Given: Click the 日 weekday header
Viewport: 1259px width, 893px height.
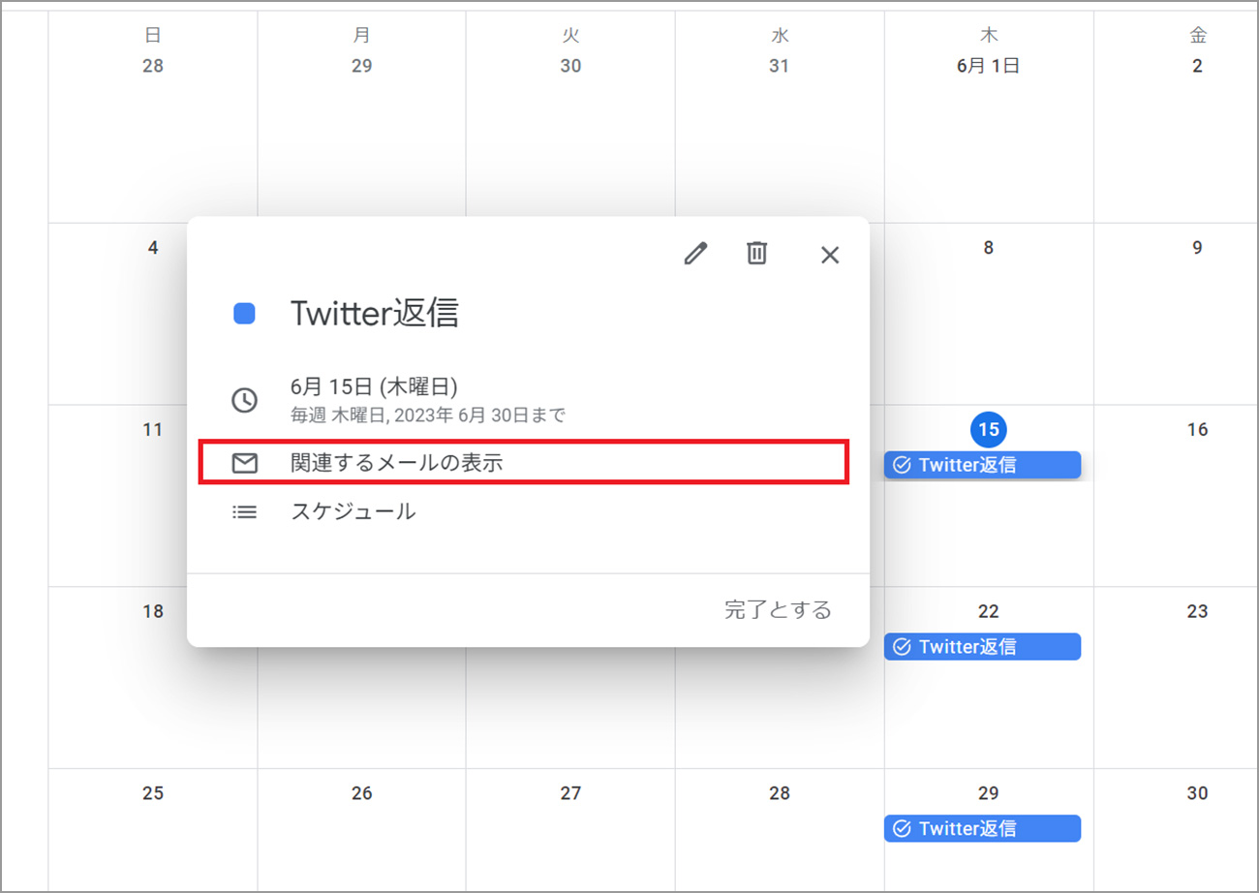Looking at the screenshot, I should coord(153,36).
